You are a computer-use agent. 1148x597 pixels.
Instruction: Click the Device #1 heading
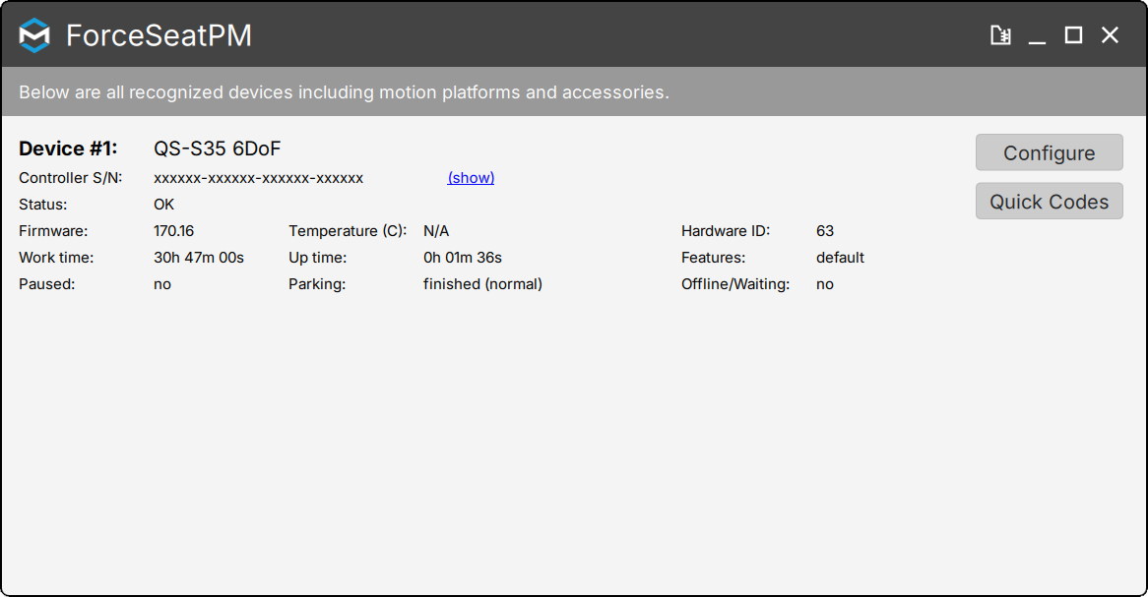tap(68, 149)
